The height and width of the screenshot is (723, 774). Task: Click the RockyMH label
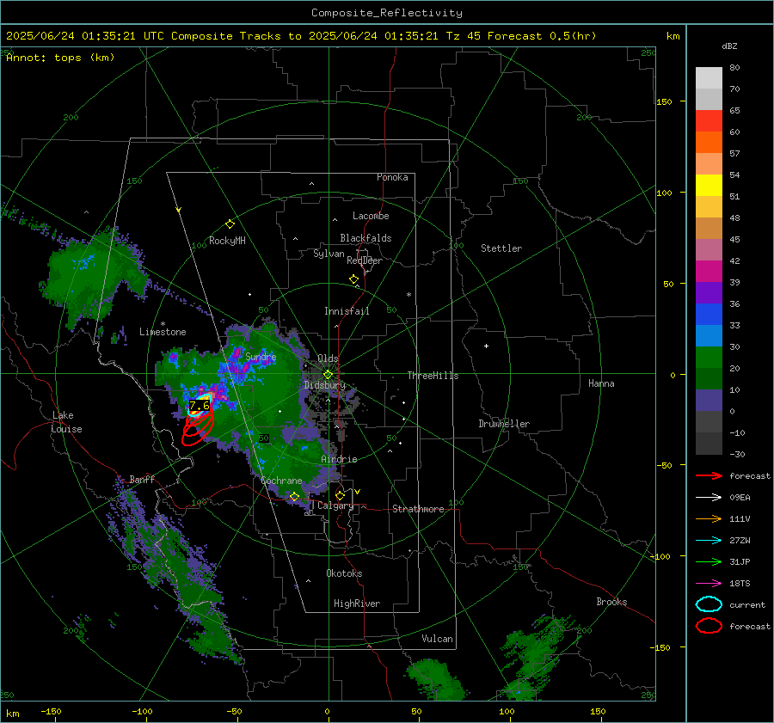click(227, 241)
